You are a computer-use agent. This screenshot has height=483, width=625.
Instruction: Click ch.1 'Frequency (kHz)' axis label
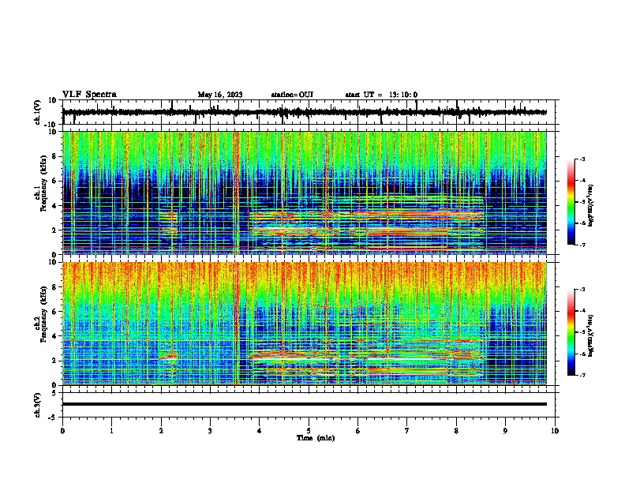tap(43, 183)
